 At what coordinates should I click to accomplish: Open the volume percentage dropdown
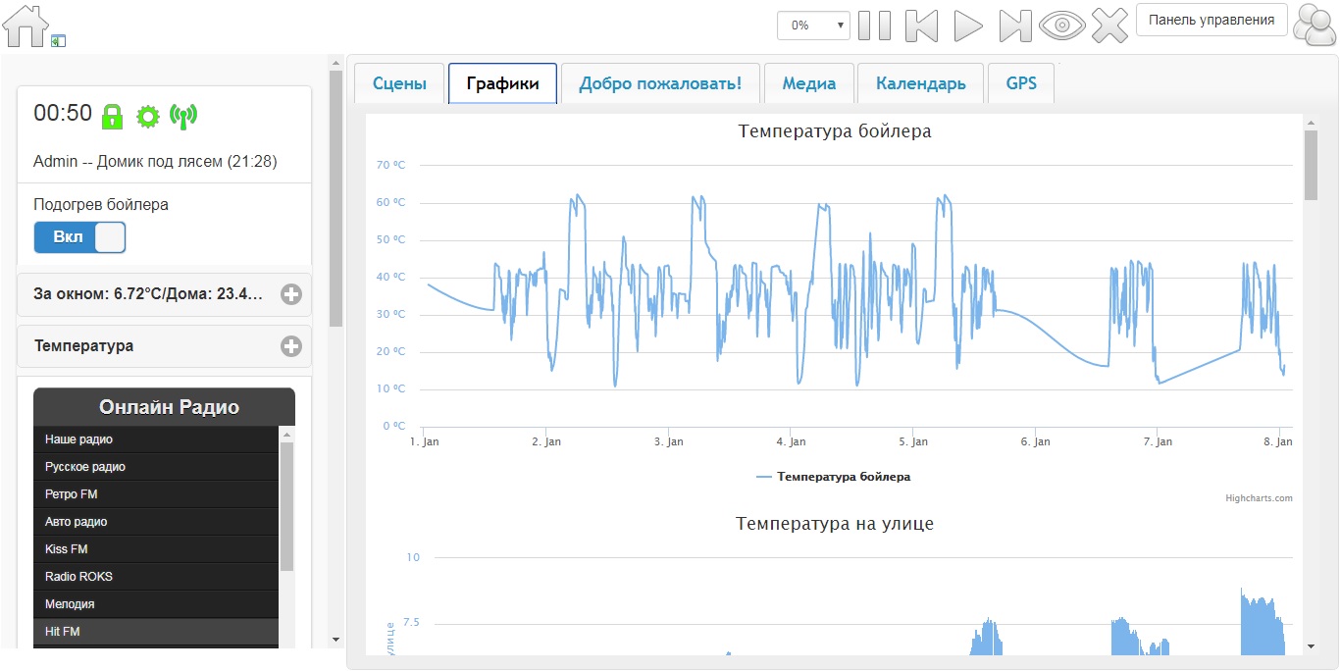[x=813, y=26]
